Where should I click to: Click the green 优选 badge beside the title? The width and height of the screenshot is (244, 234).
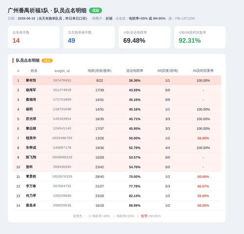coord(96,10)
